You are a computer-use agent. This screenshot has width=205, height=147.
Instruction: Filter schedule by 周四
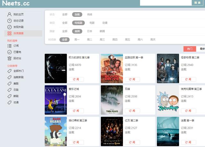(115, 40)
